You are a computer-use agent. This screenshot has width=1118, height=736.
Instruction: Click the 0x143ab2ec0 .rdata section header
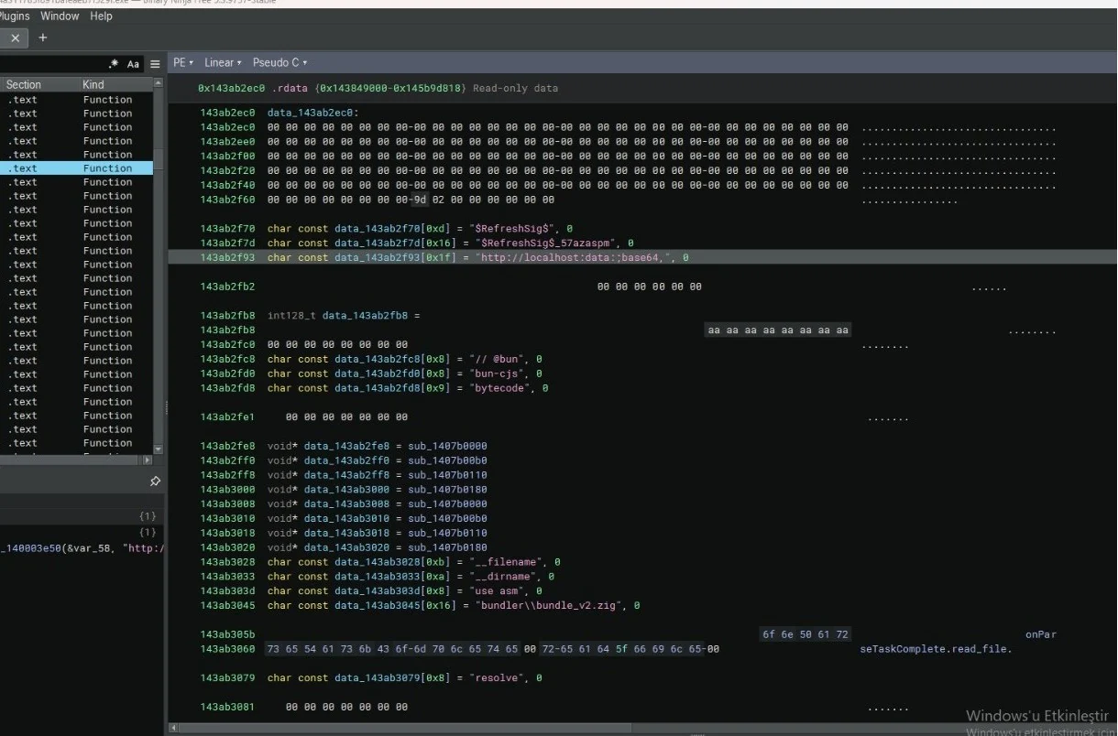coord(378,88)
